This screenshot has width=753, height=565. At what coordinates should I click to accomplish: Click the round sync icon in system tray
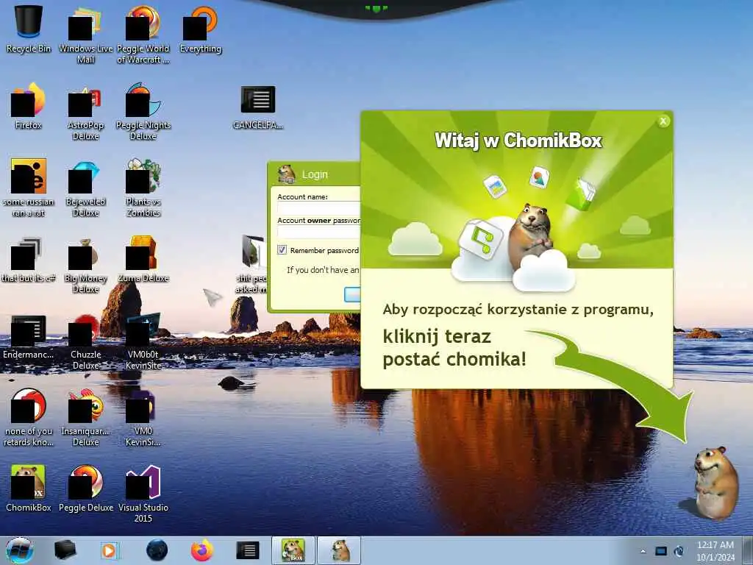[679, 551]
